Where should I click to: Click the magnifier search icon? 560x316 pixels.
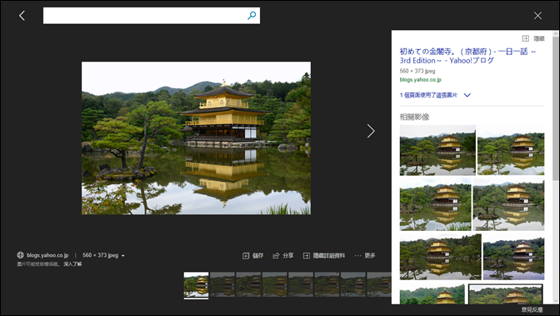[252, 15]
